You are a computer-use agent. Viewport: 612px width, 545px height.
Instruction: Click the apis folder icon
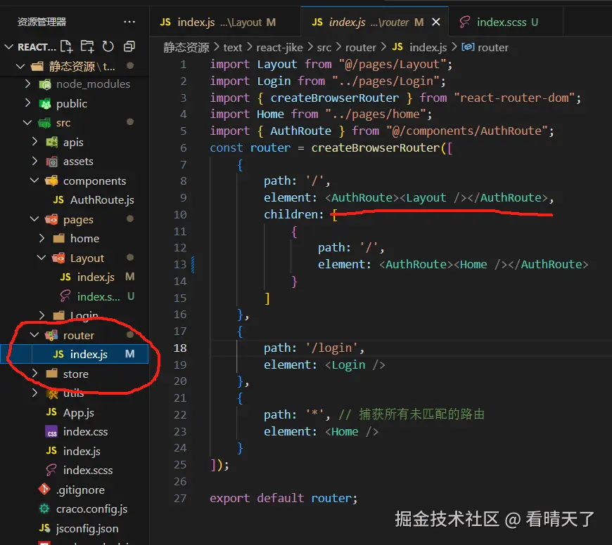(x=52, y=142)
